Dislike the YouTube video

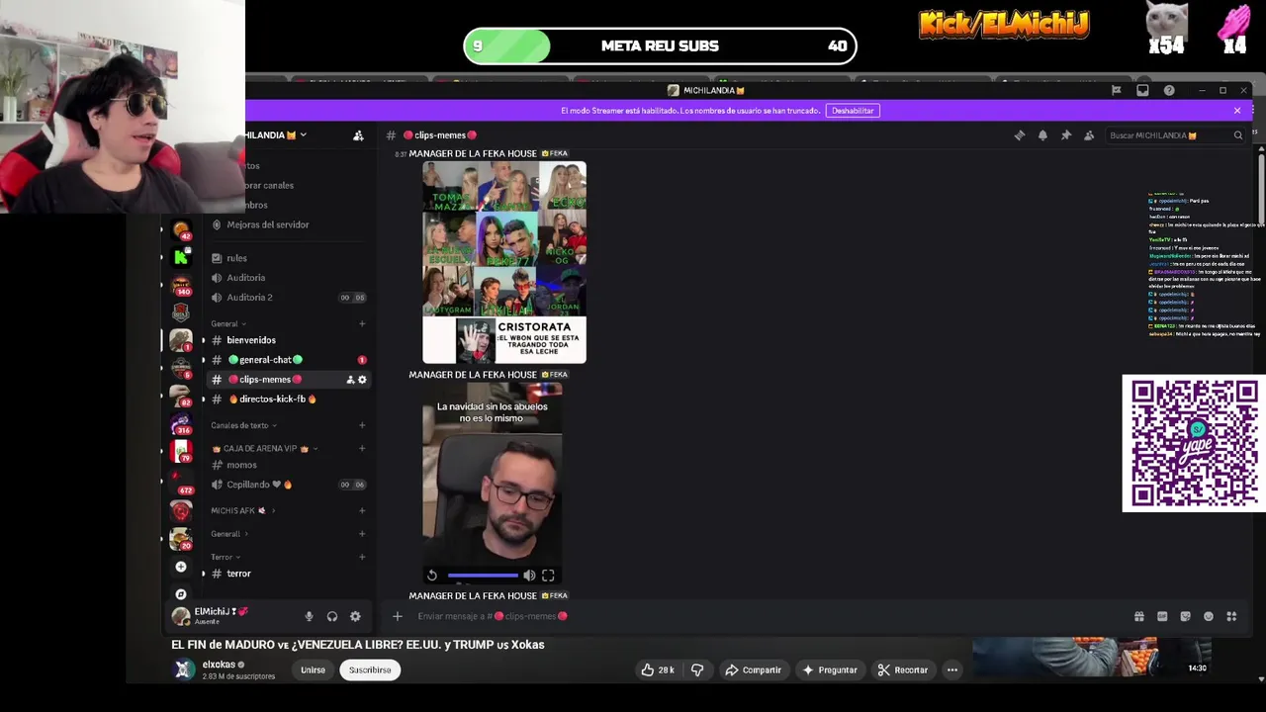[x=697, y=669]
